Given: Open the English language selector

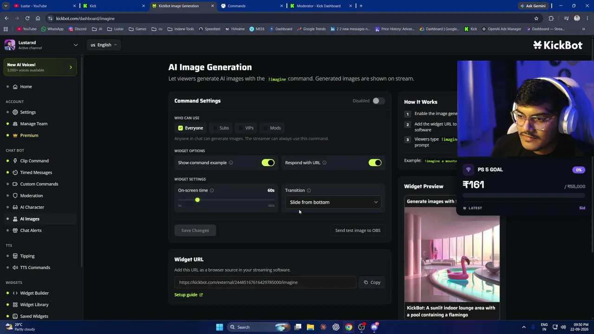Looking at the screenshot, I should pyautogui.click(x=104, y=45).
